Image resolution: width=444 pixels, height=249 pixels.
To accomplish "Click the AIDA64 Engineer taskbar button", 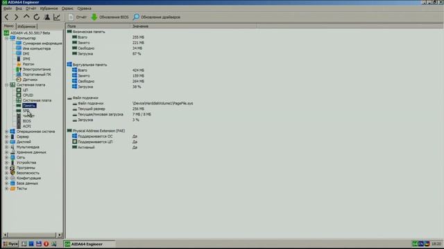I will pos(89,244).
